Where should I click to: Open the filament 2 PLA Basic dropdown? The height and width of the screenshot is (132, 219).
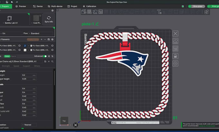(x=39, y=46)
